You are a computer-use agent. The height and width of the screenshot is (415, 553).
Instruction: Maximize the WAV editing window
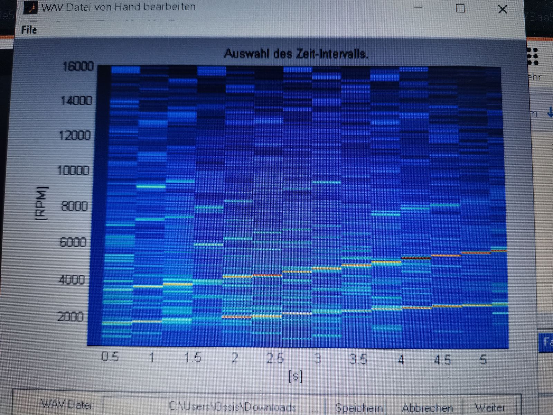click(460, 8)
